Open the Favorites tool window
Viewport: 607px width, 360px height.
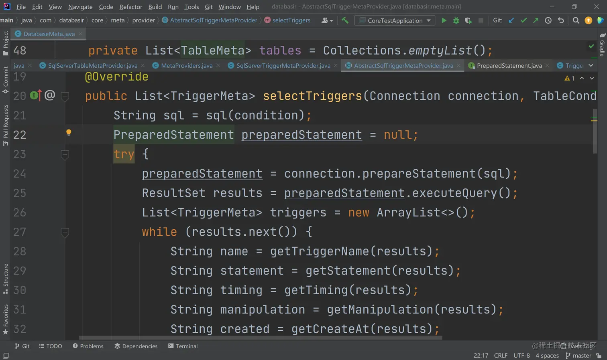pyautogui.click(x=5, y=320)
